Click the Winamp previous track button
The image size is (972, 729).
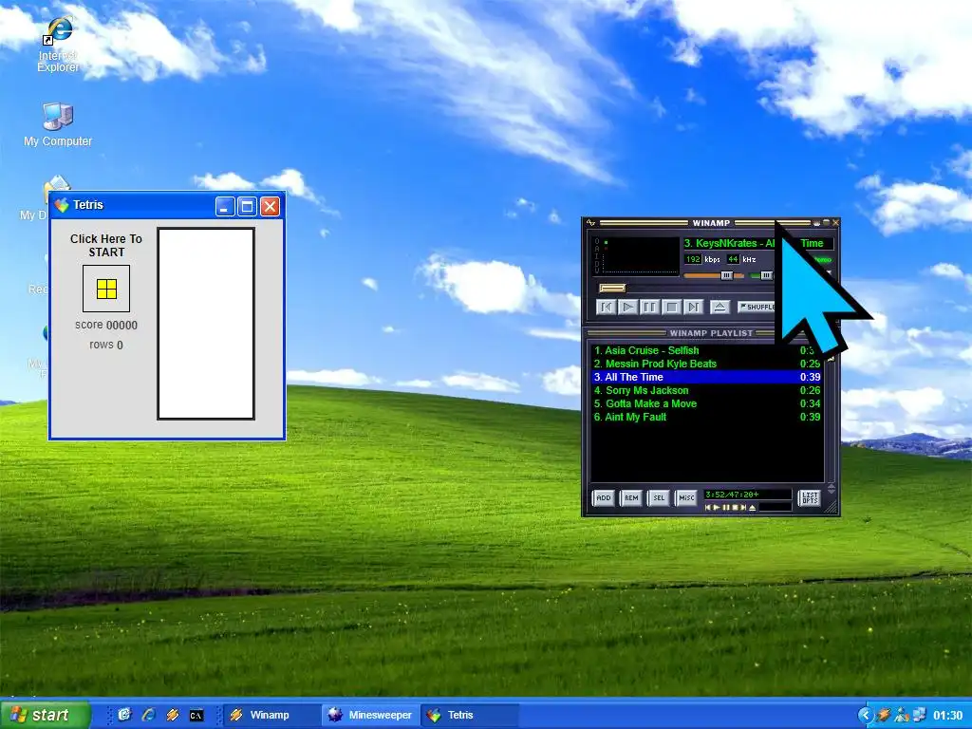tap(607, 307)
